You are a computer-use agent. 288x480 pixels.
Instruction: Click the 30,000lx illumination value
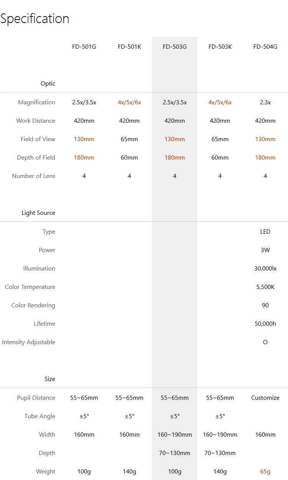(265, 269)
